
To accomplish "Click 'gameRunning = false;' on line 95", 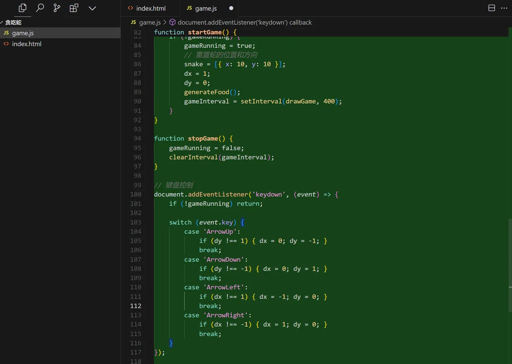I will (206, 148).
